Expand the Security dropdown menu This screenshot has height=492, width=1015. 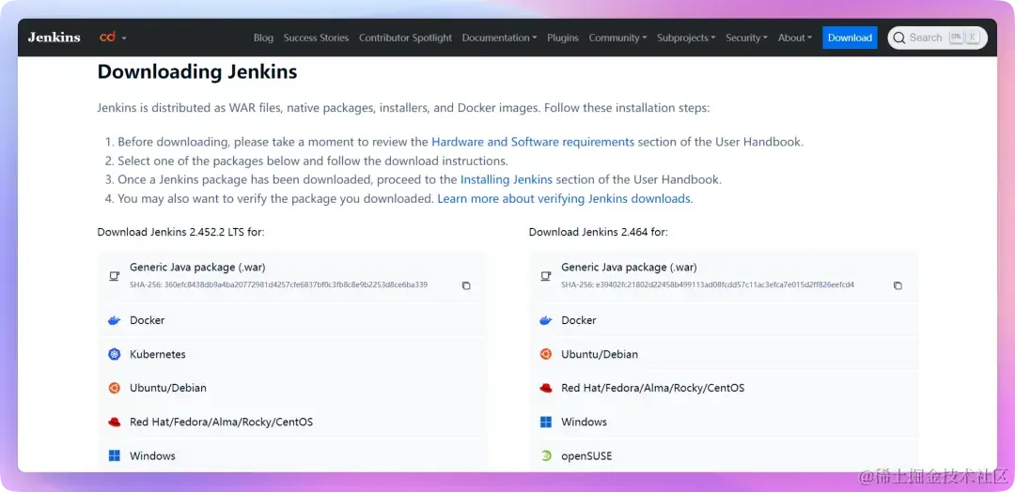746,38
